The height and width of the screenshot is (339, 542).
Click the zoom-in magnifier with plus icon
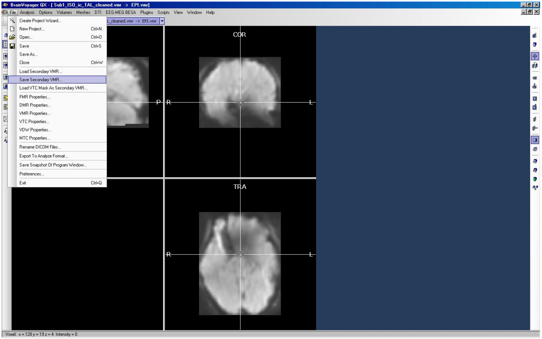pyautogui.click(x=6, y=140)
